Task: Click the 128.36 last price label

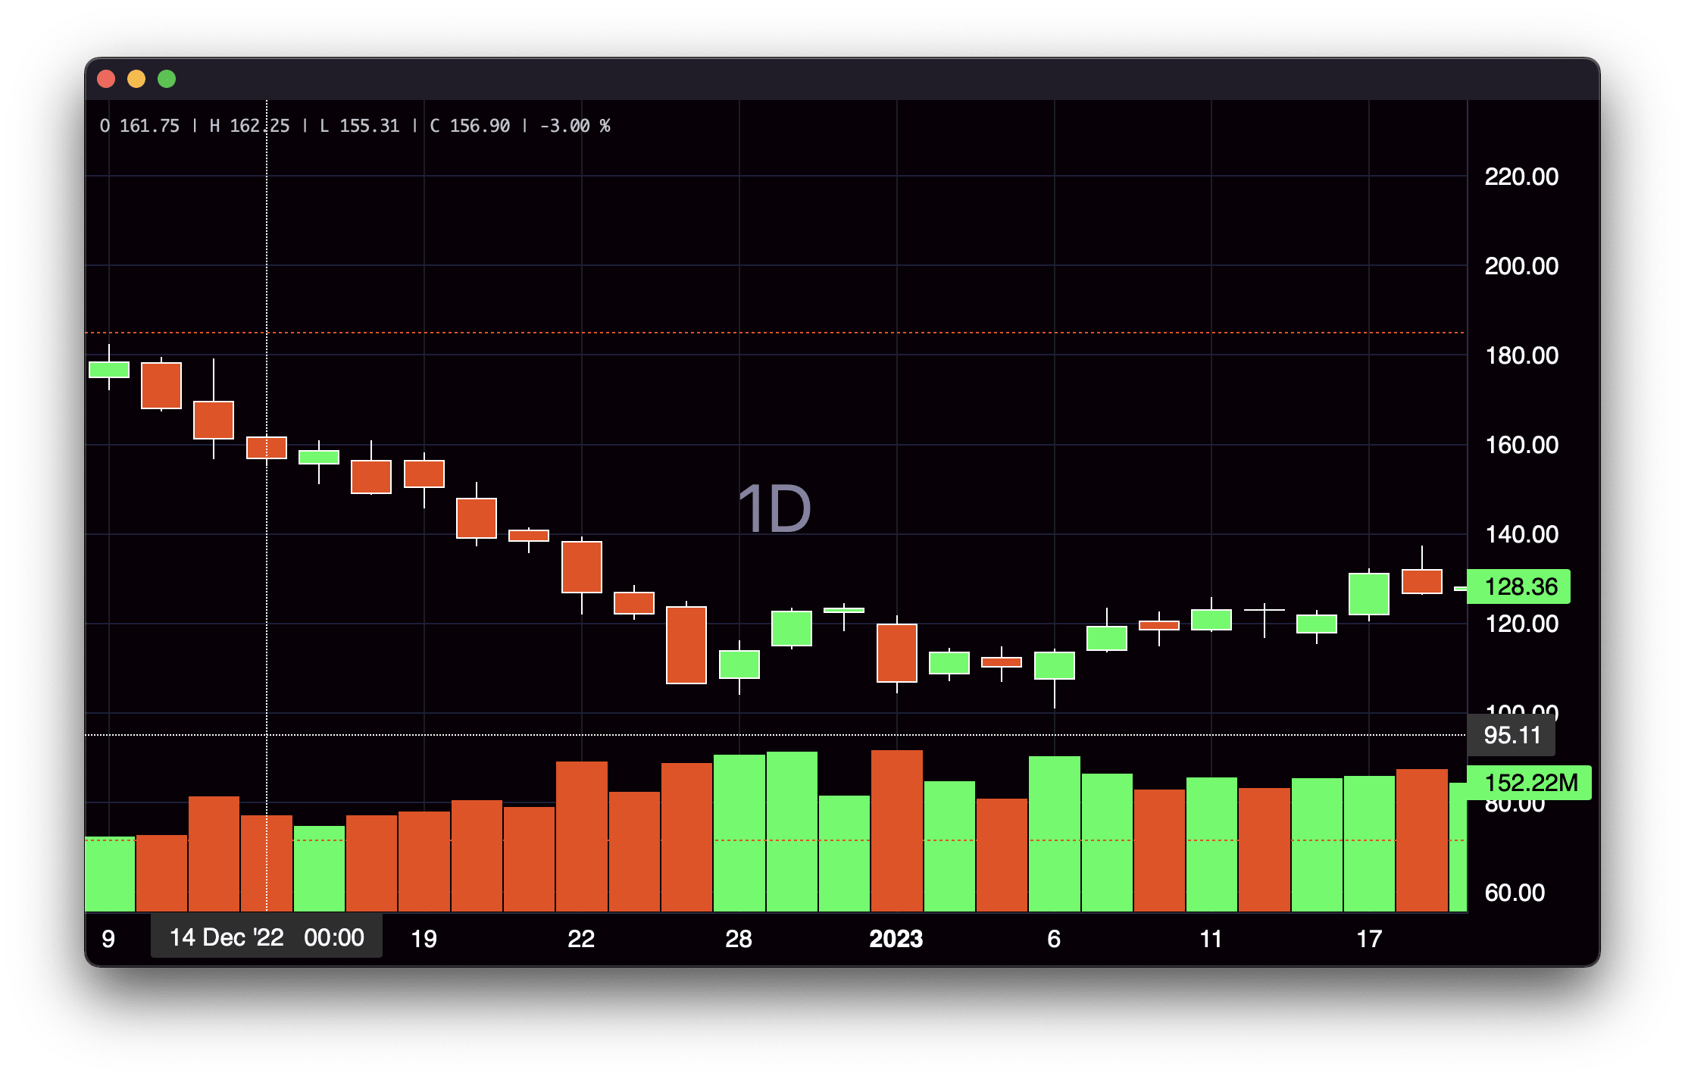Action: (1518, 586)
